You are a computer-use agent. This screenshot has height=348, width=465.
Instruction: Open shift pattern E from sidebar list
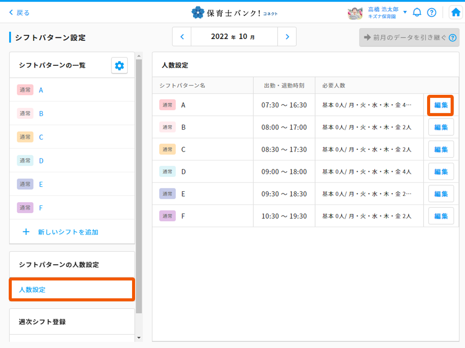(41, 184)
